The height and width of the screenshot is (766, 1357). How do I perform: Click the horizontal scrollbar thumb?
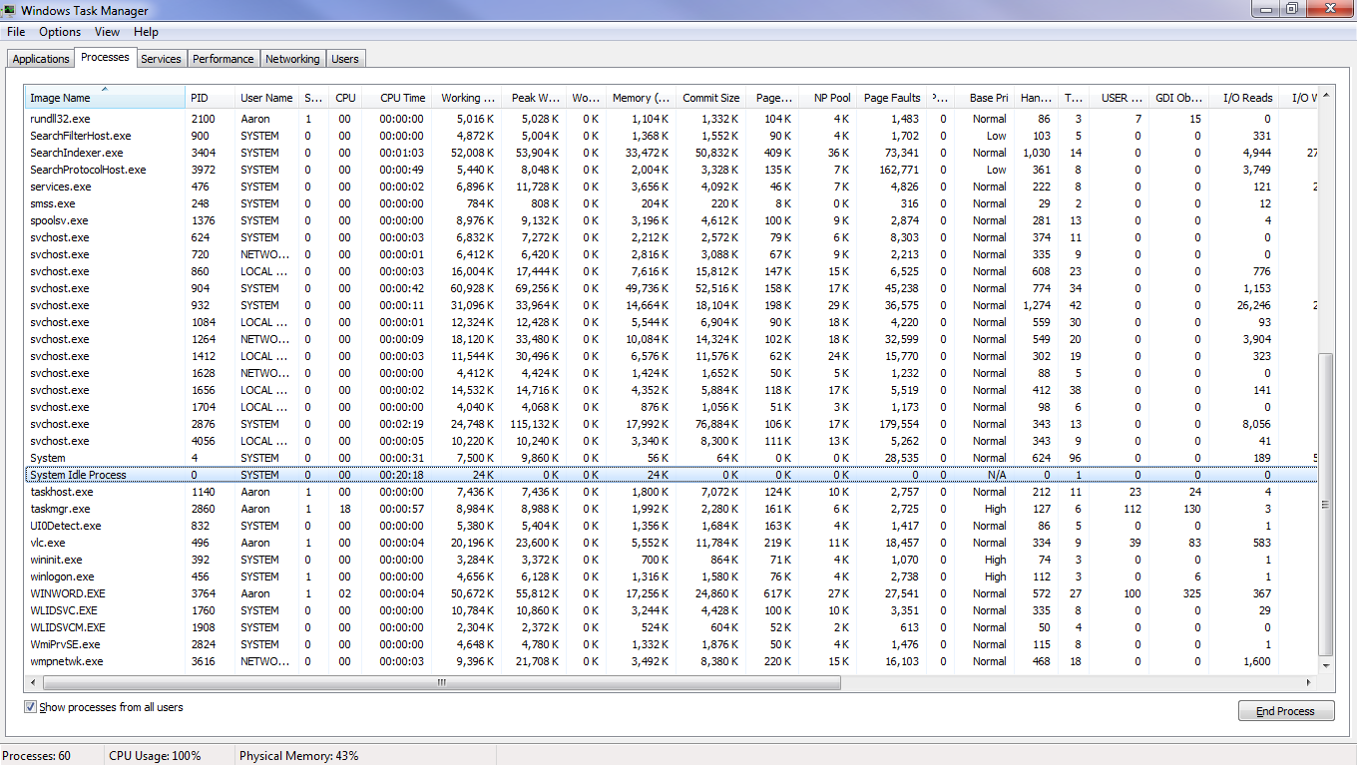point(439,683)
